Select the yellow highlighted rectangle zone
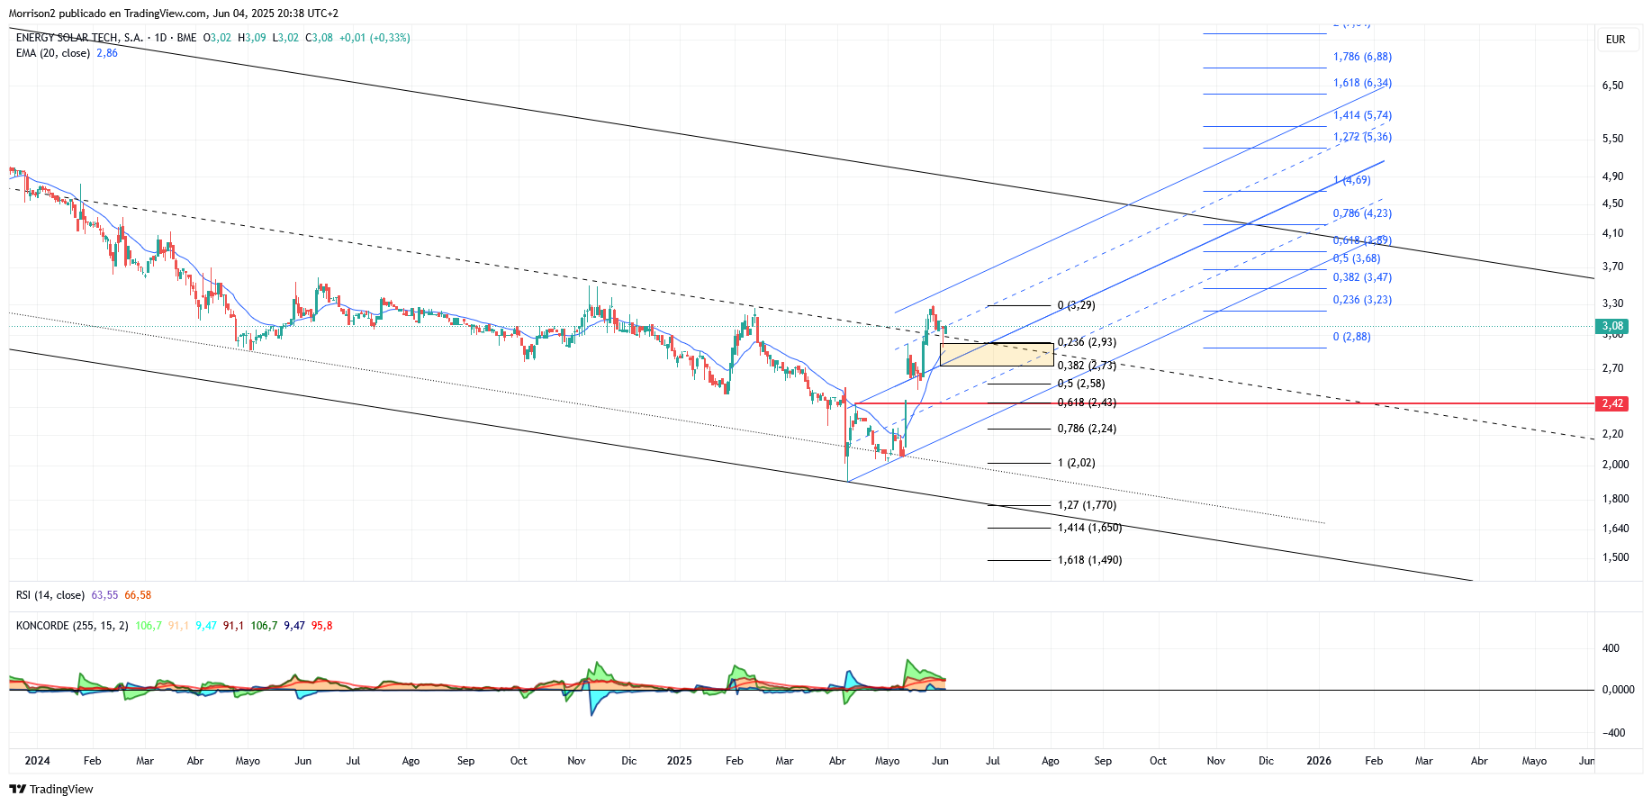Image resolution: width=1652 pixels, height=805 pixels. [x=997, y=355]
